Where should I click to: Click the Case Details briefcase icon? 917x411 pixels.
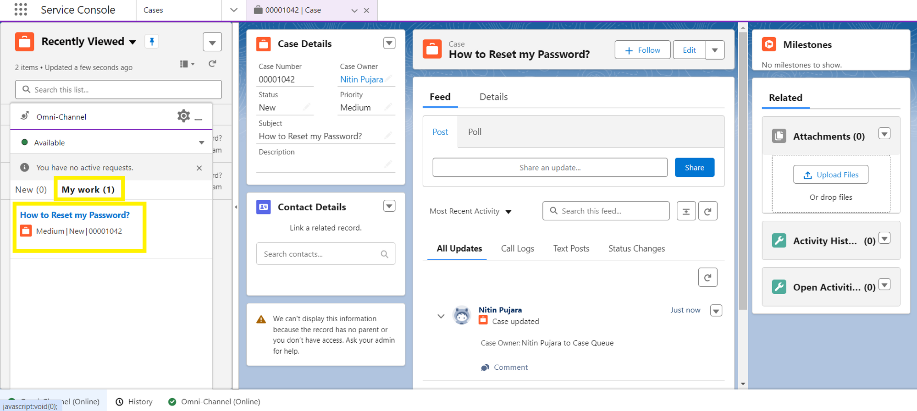pos(264,44)
